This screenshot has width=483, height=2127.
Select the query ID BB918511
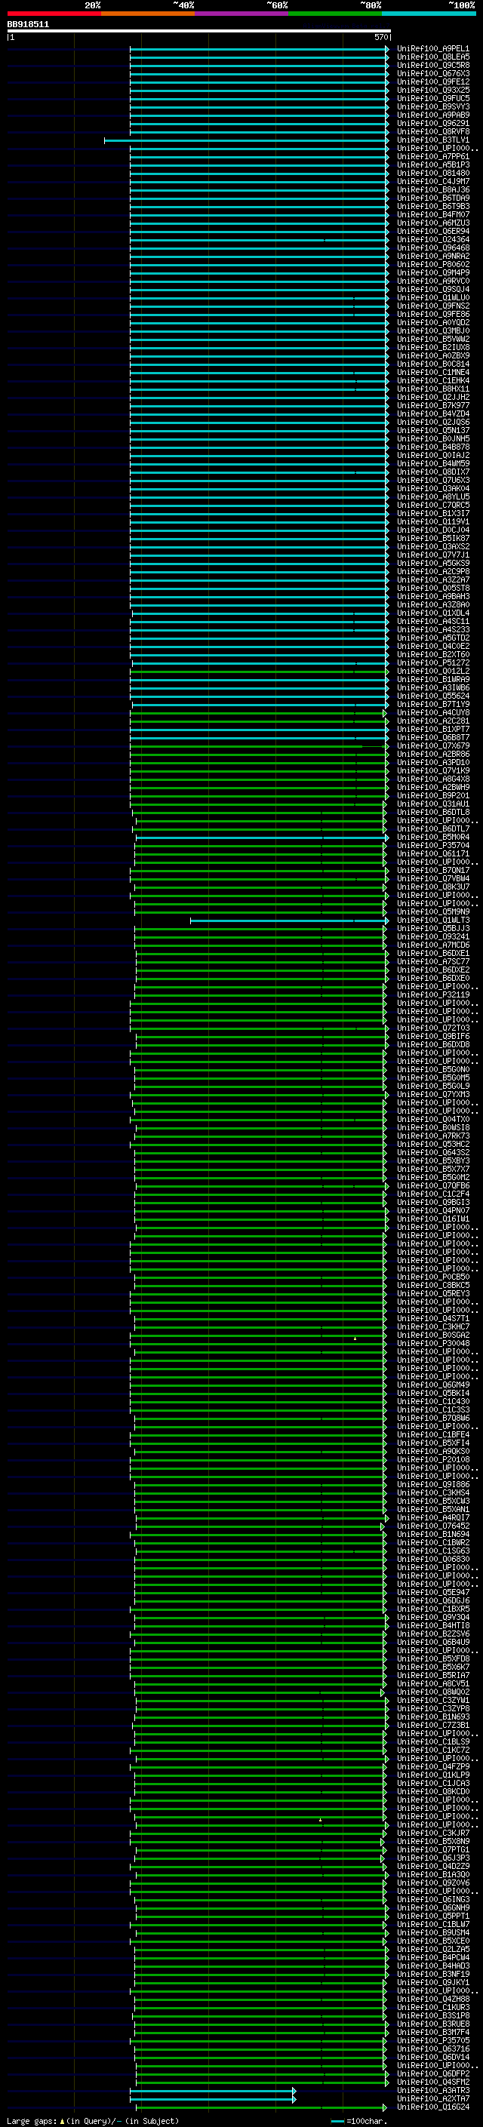coord(28,24)
